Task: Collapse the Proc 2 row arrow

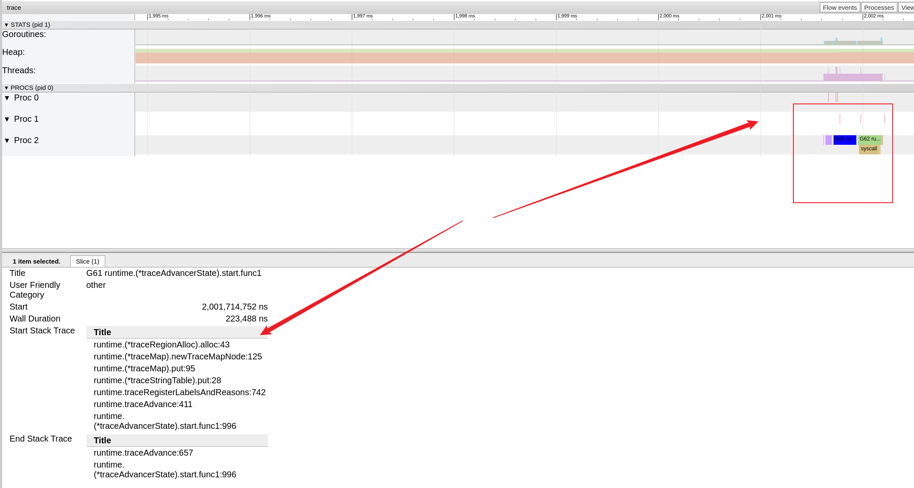Action: [7, 141]
